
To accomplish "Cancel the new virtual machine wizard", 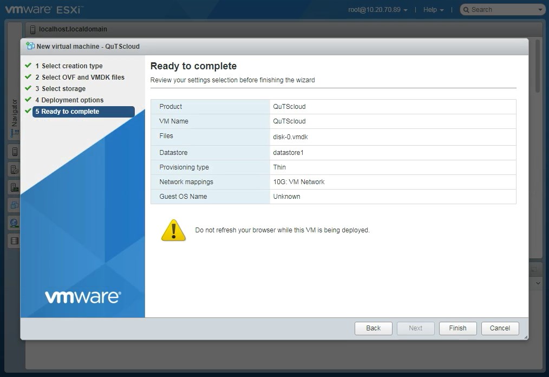I will point(500,328).
